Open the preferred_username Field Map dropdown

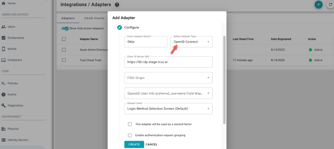click(x=168, y=93)
